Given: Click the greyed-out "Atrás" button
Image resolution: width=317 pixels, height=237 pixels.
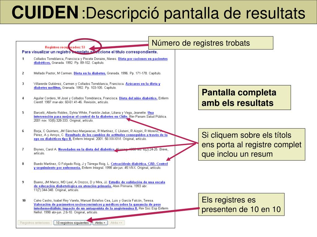Looking at the screenshot, I should pos(116,223).
